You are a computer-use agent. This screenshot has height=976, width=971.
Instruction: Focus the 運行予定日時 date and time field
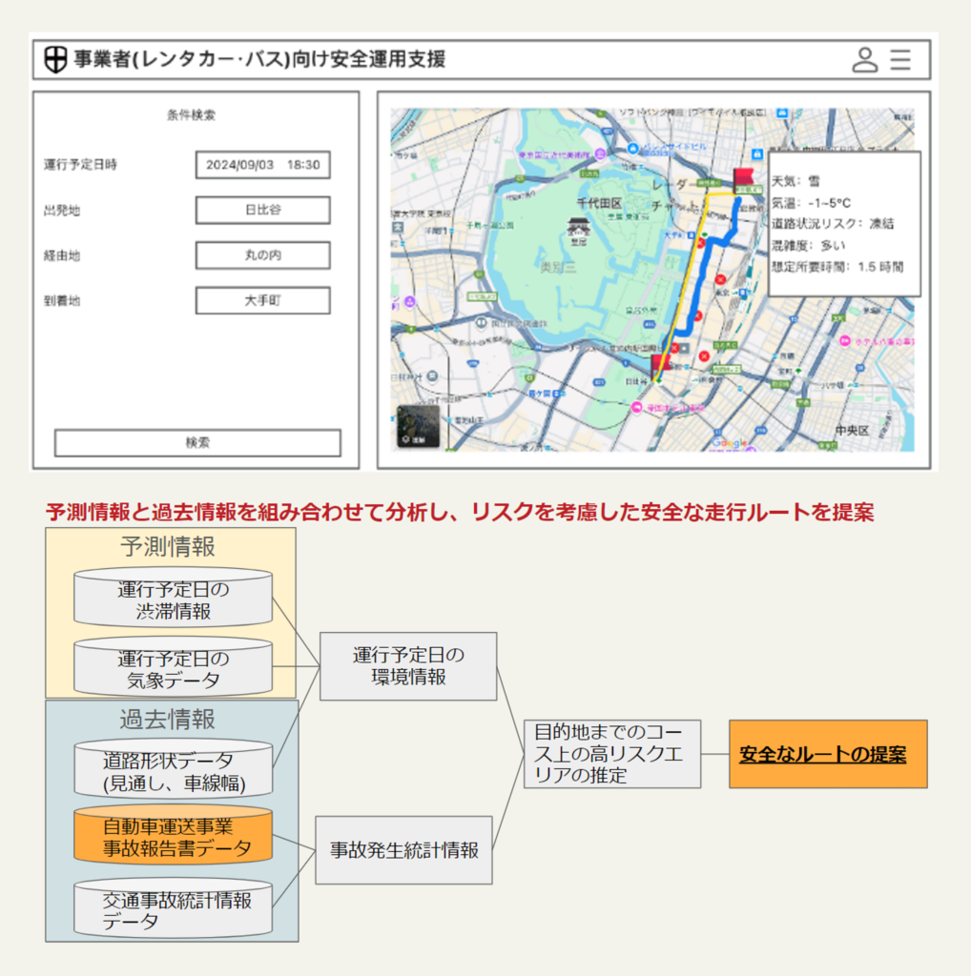263,165
